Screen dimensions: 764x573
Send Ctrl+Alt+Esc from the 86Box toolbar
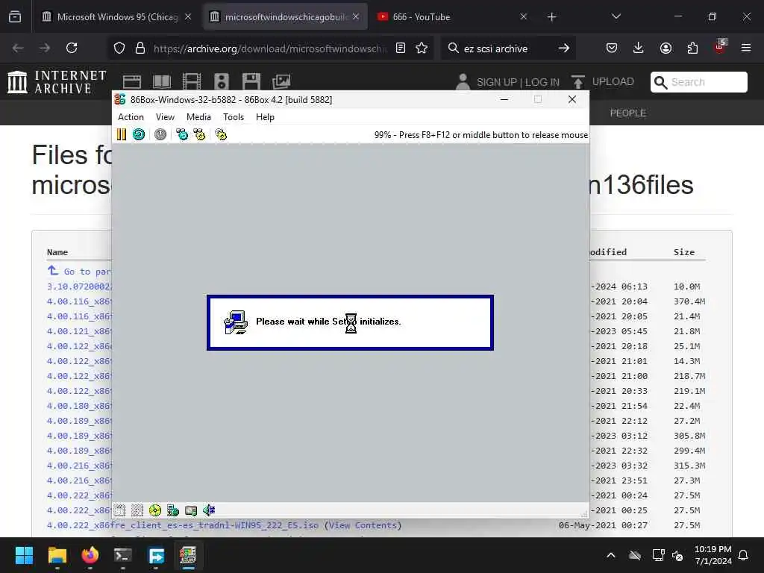199,134
